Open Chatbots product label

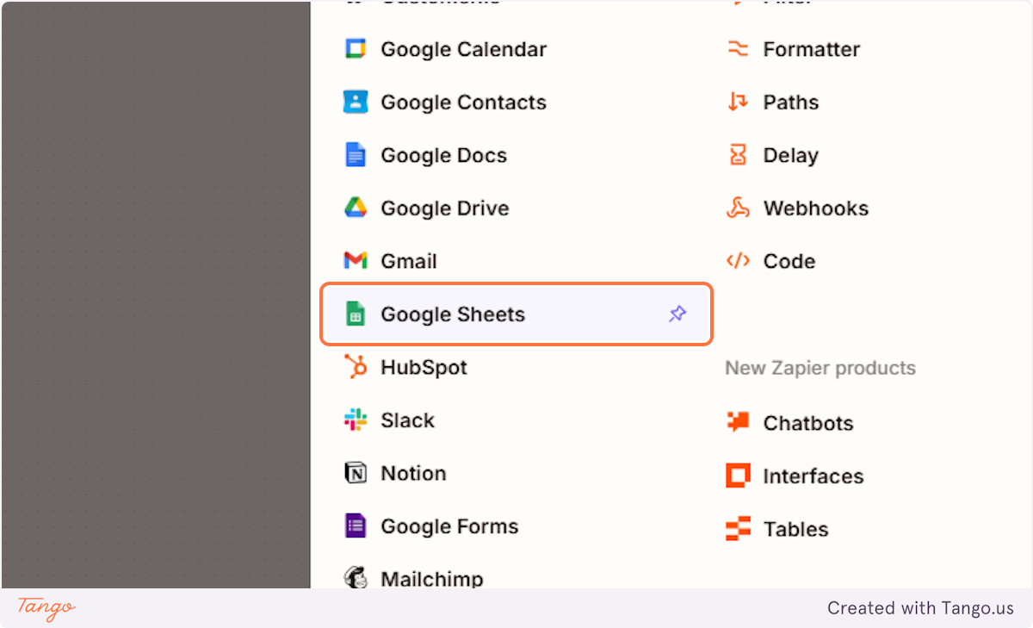tap(807, 423)
